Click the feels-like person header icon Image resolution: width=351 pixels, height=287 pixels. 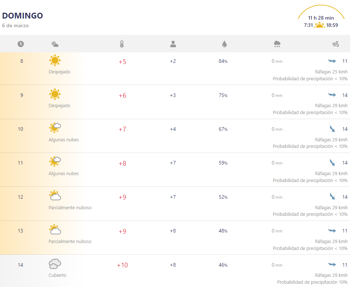click(173, 44)
